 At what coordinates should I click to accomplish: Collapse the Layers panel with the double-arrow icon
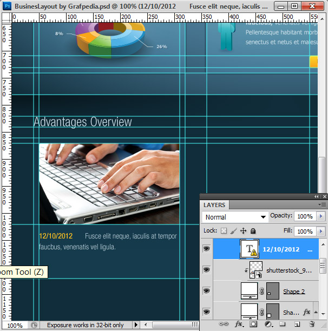(x=316, y=196)
